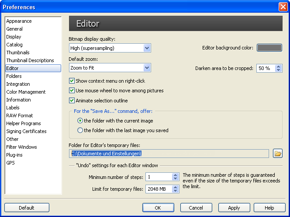290x217 pixels.
Task: Disable Use mouse wheel to move among pictures
Action: coord(72,91)
